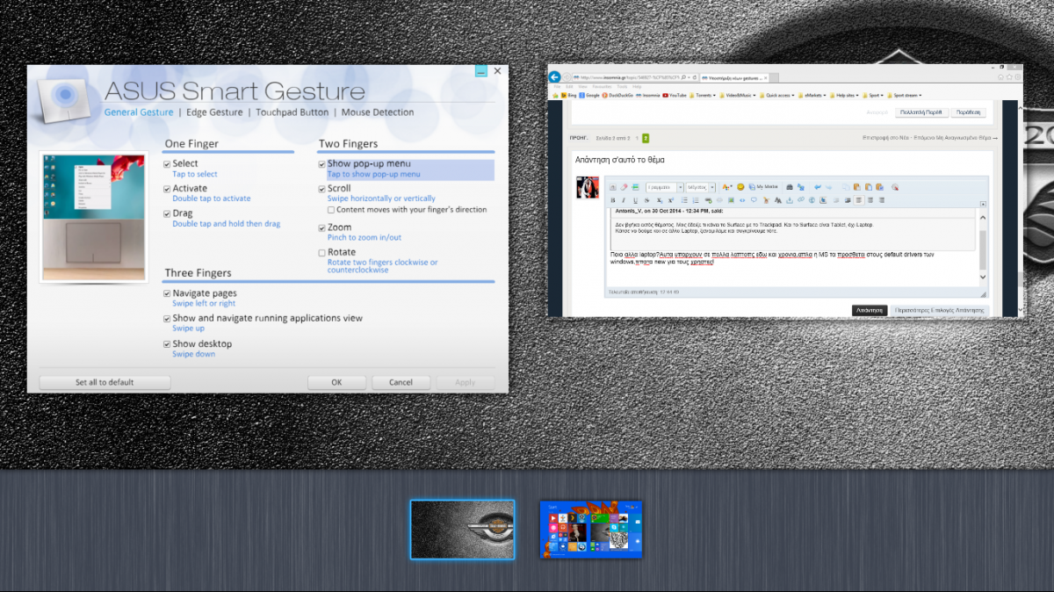Open the DuckDuckGo bookmark
Screen dimensions: 1054x592
point(617,95)
